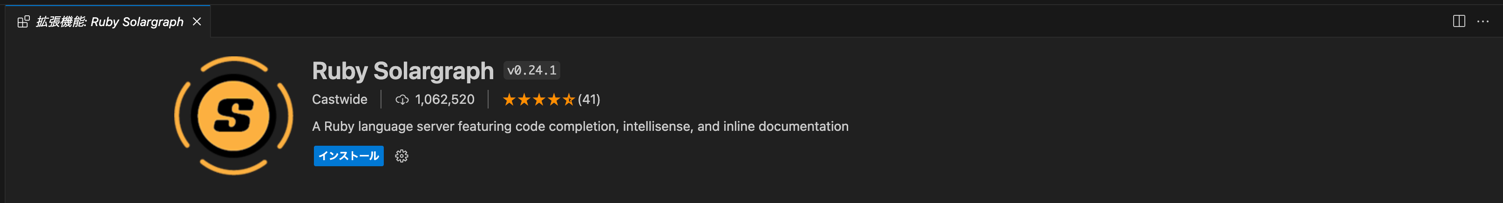Screen dimensions: 1503x203
Task: Click the v0.24.1 version badge
Action: pos(531,71)
